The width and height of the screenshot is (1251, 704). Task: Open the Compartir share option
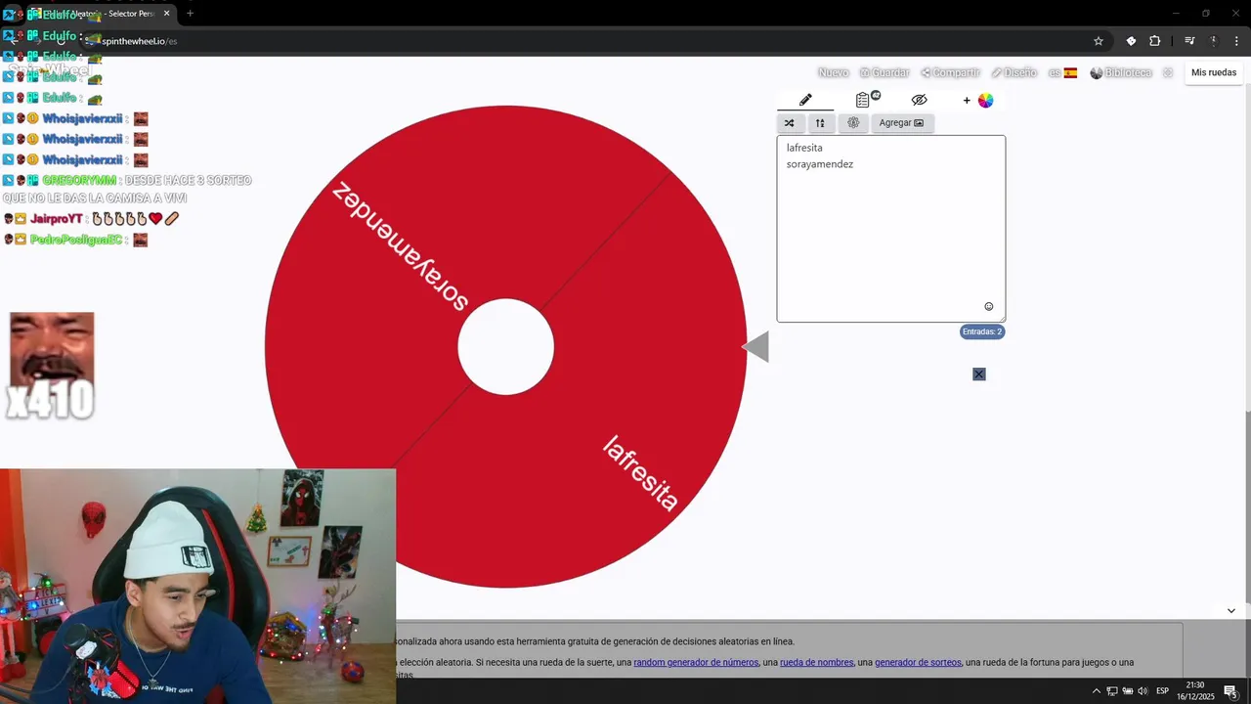coord(950,73)
